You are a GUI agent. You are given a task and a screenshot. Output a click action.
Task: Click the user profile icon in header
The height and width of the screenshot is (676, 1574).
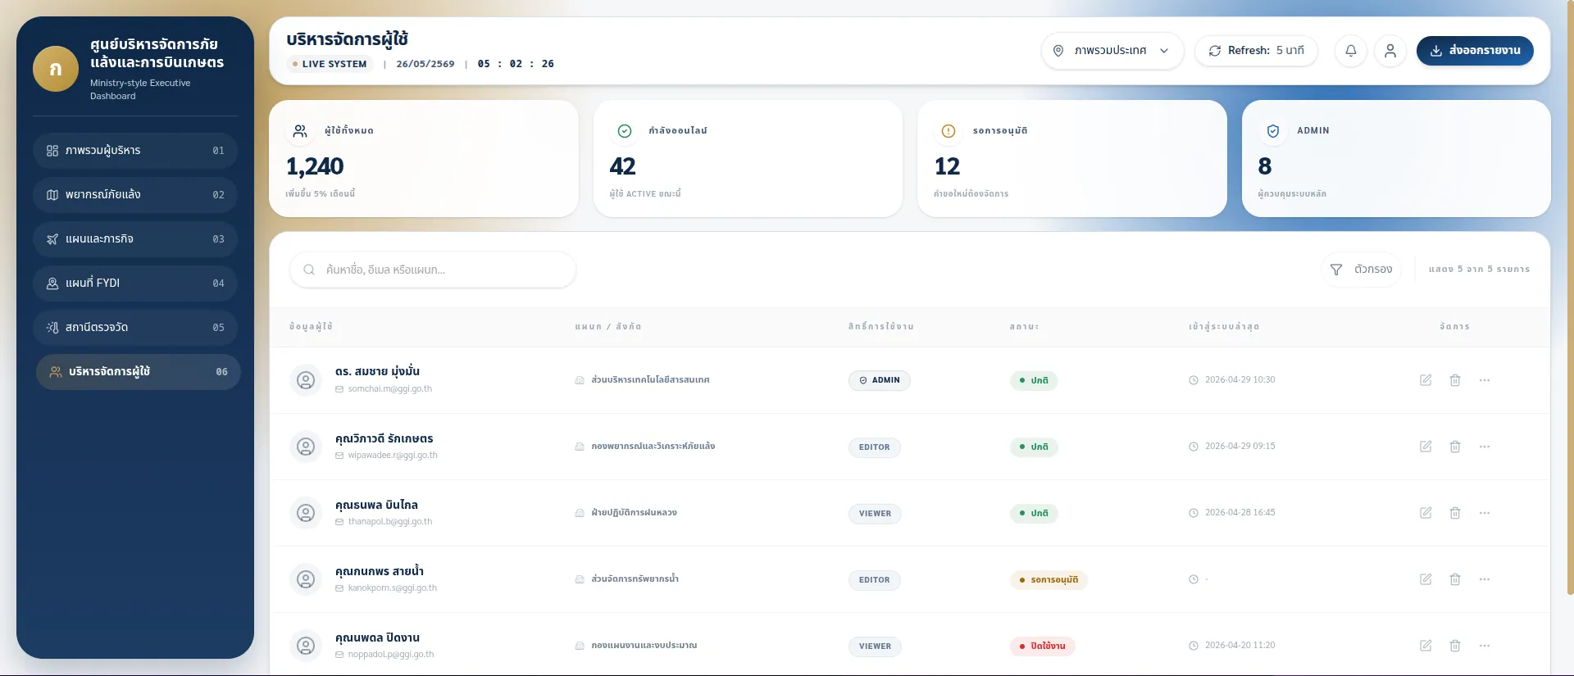click(1390, 51)
